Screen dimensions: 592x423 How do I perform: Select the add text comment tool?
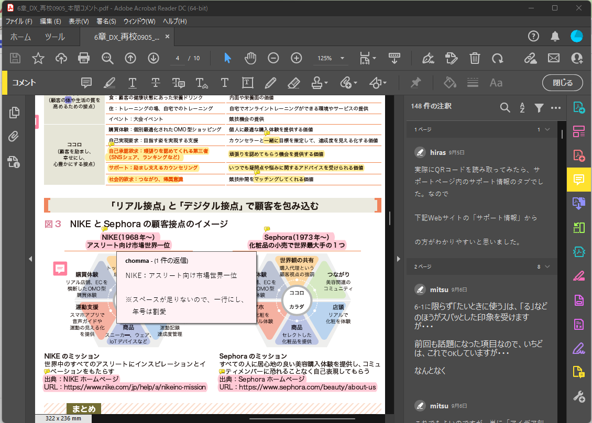point(225,83)
